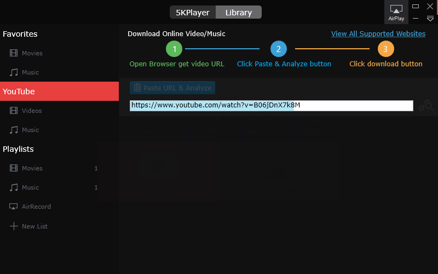Image resolution: width=438 pixels, height=274 pixels.
Task: Click the film icon beside Playlists Movies
Action: (x=14, y=168)
